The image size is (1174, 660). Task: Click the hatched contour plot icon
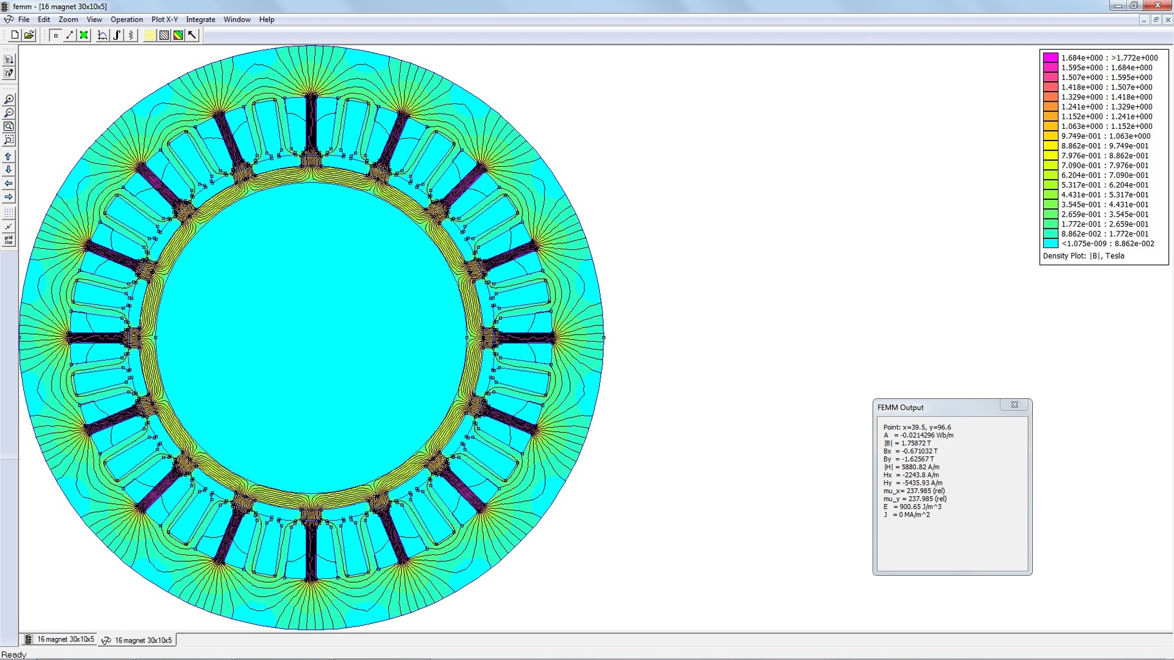click(x=164, y=35)
